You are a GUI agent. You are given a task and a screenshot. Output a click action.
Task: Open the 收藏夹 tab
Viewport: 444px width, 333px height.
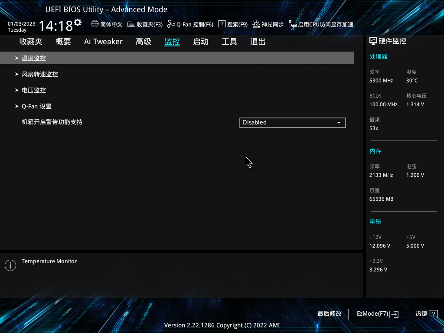coord(31,42)
